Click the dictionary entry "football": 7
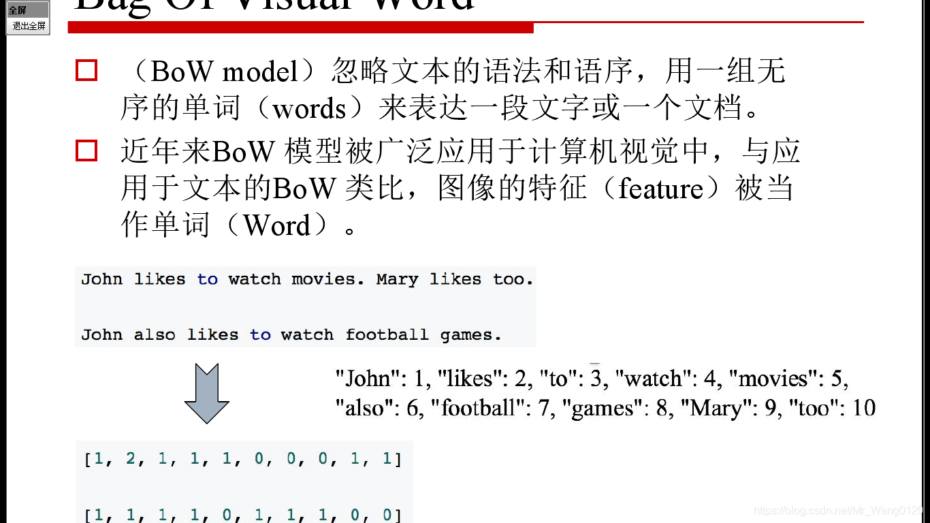This screenshot has height=523, width=930. tap(490, 408)
